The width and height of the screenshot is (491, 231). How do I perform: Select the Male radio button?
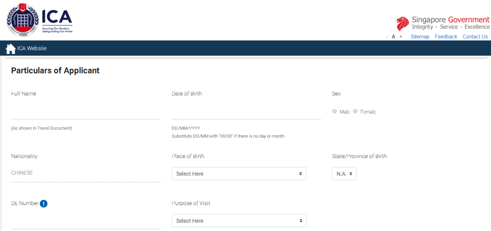[335, 111]
